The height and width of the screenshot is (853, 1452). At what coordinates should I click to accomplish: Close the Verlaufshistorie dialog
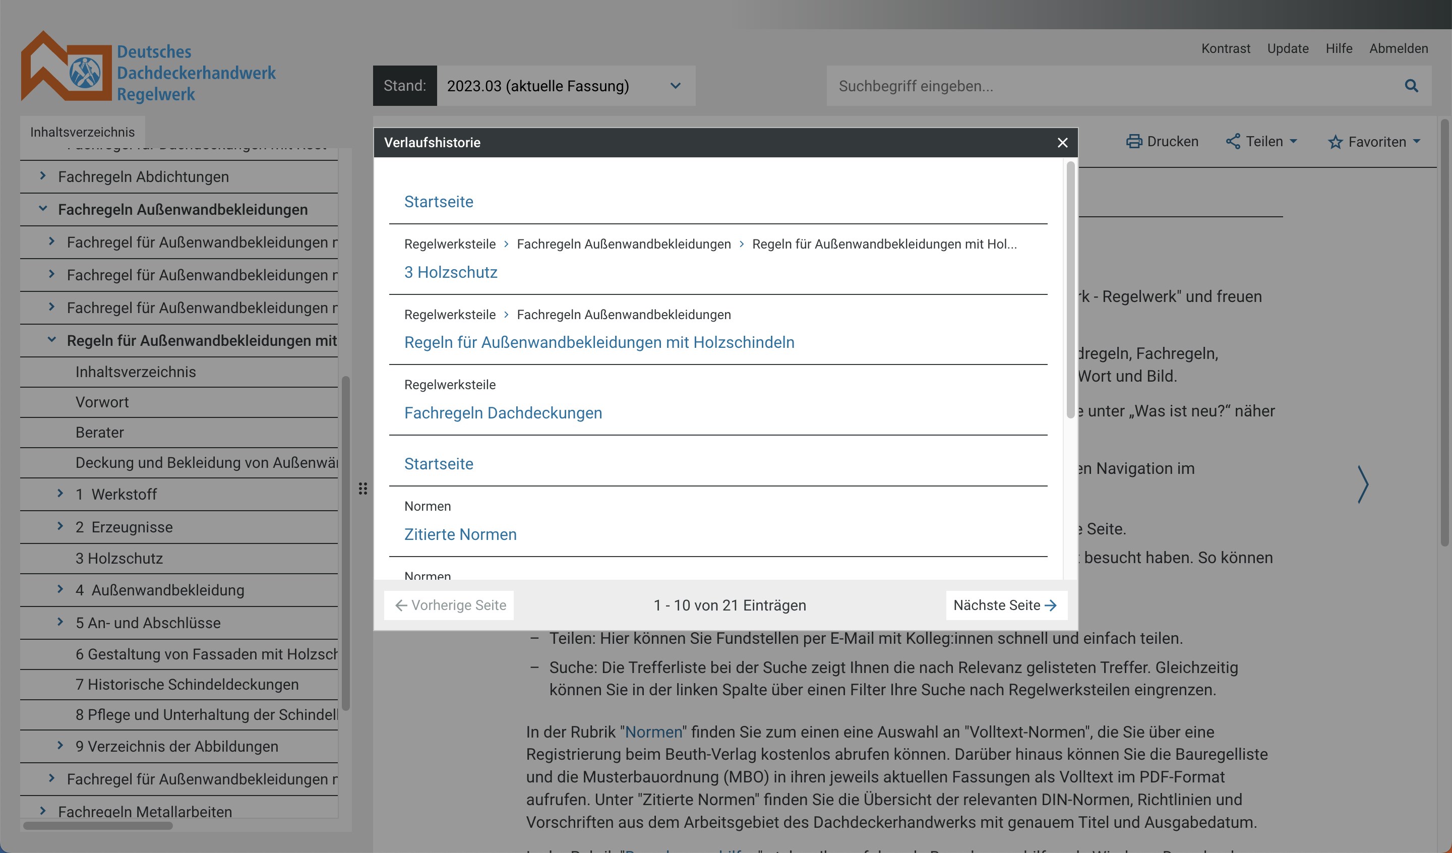1062,142
